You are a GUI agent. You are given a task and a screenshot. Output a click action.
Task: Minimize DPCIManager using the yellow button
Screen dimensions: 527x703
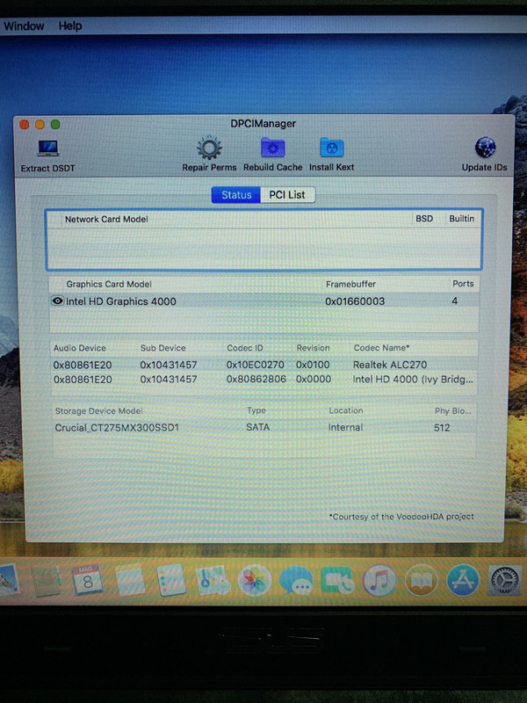point(40,125)
